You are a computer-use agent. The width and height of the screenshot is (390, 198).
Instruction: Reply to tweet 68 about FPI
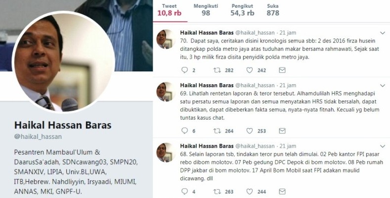pos(184,192)
